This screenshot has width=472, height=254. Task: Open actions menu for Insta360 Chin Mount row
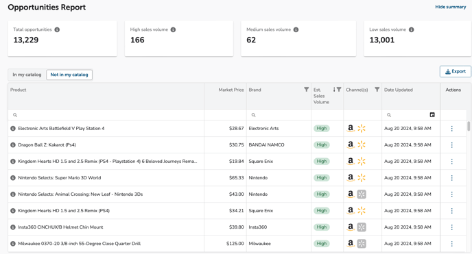tap(452, 227)
